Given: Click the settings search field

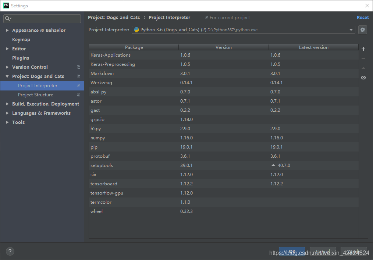Looking at the screenshot, I should click(x=42, y=18).
